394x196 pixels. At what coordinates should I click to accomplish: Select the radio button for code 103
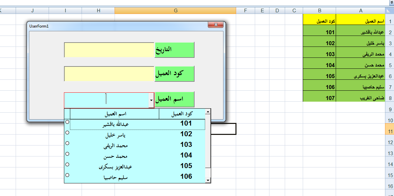(67, 143)
